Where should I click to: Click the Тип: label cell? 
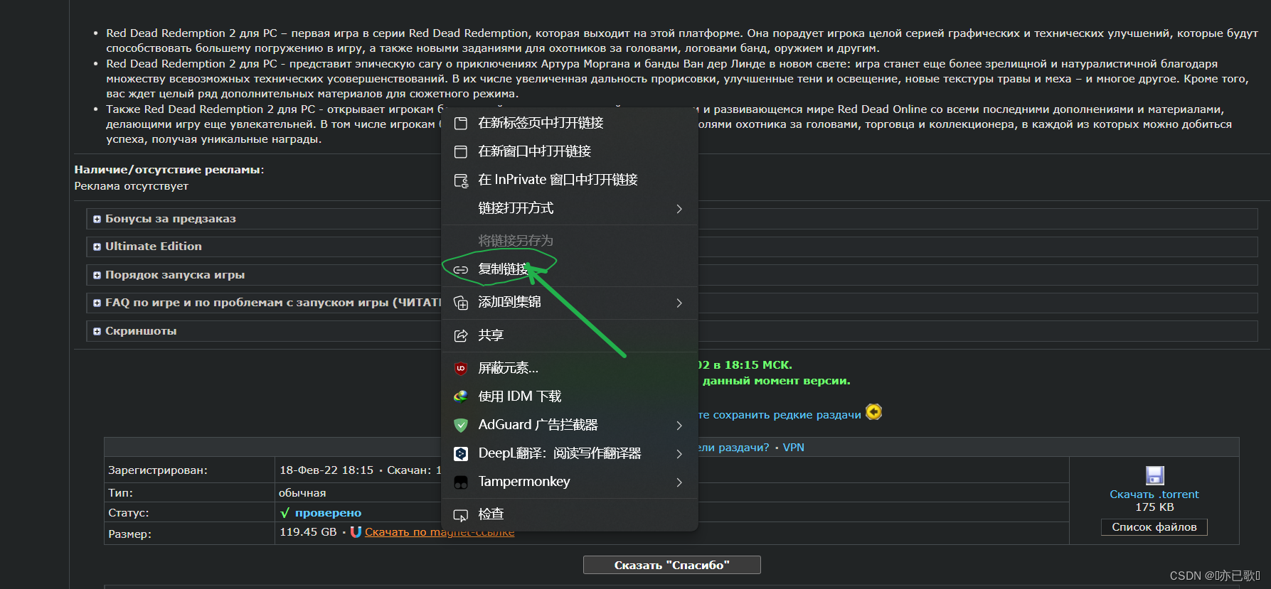pos(189,492)
